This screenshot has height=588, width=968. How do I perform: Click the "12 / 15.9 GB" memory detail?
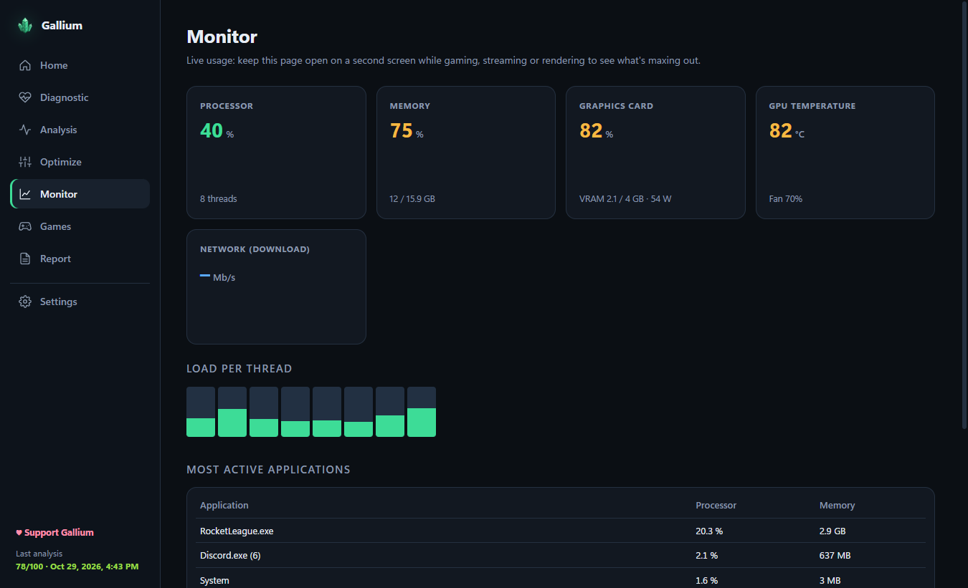[412, 199]
